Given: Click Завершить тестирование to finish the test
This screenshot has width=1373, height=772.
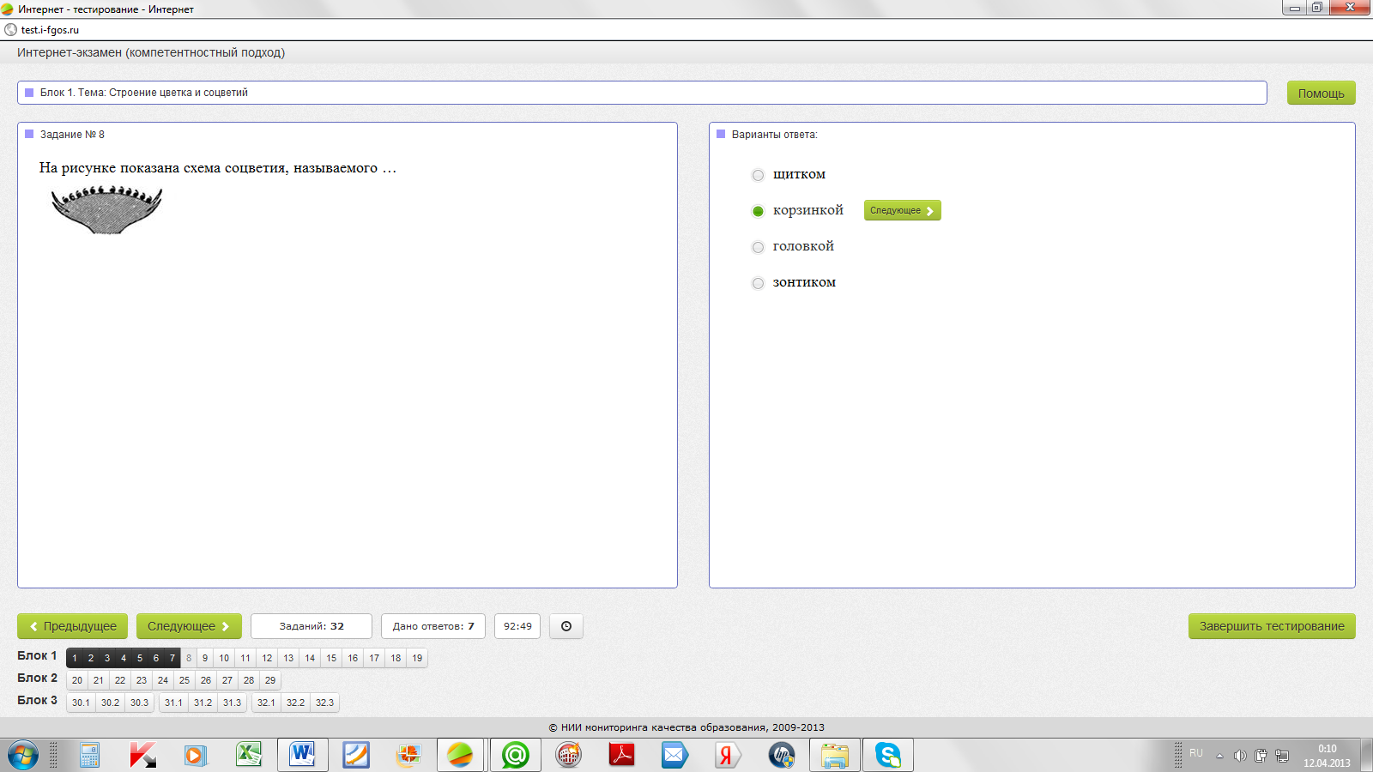Looking at the screenshot, I should pos(1272,626).
